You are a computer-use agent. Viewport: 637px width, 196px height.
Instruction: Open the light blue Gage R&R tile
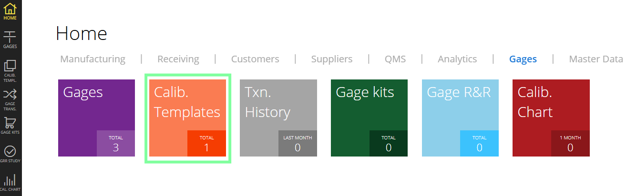(460, 118)
